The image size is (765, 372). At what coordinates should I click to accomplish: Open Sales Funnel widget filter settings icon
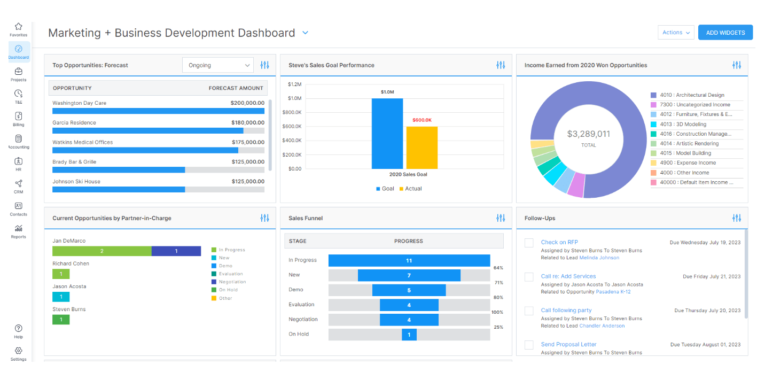click(x=501, y=218)
